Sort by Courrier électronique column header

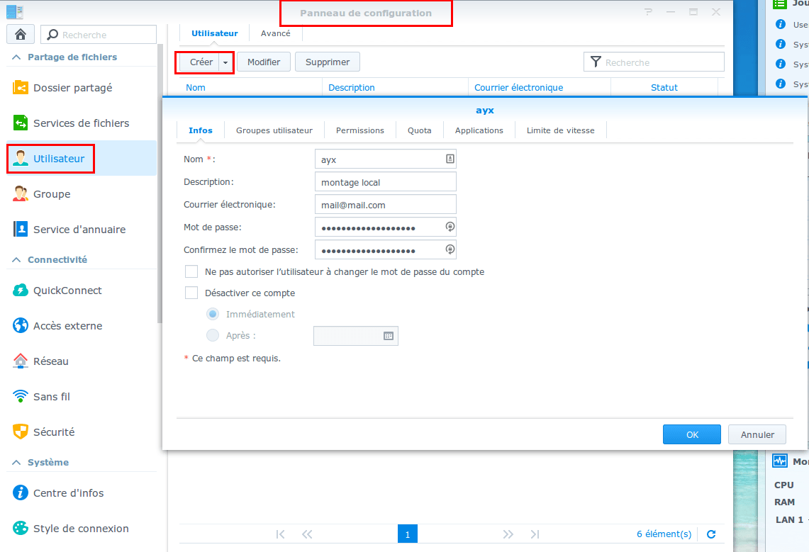(518, 87)
